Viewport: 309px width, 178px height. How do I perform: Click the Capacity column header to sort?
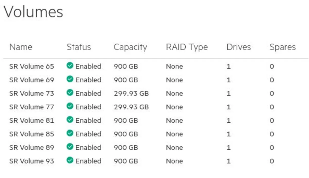pyautogui.click(x=130, y=47)
